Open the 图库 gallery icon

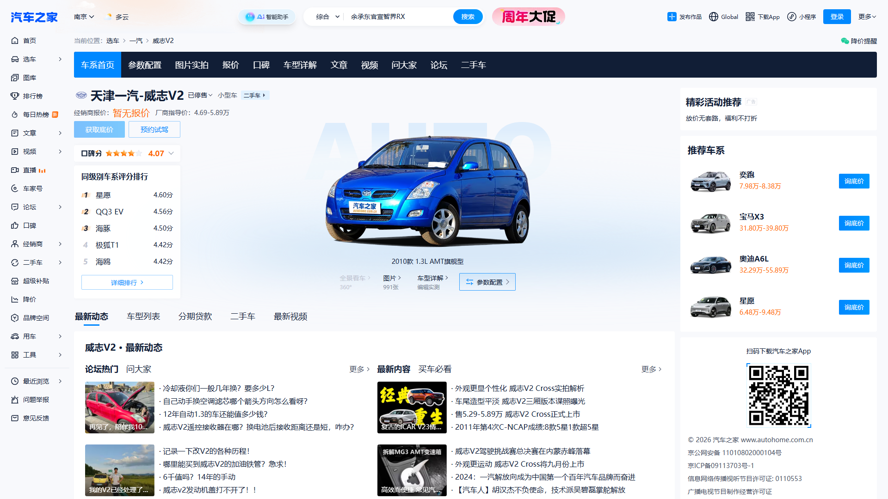pyautogui.click(x=15, y=78)
